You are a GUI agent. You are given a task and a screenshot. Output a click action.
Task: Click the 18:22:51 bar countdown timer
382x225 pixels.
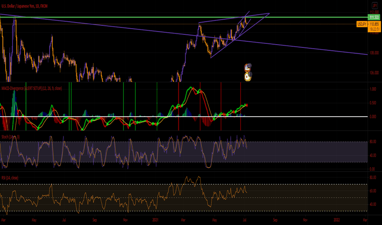374,29
